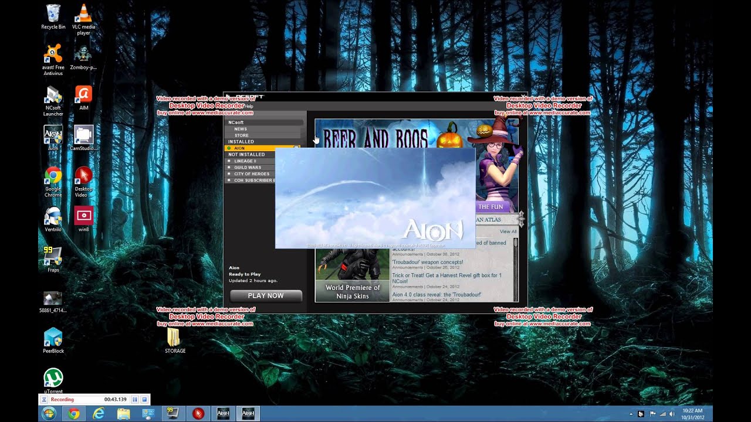The image size is (751, 422).
Task: Collapse the recorder toolbar arrow button
Action: click(44, 400)
